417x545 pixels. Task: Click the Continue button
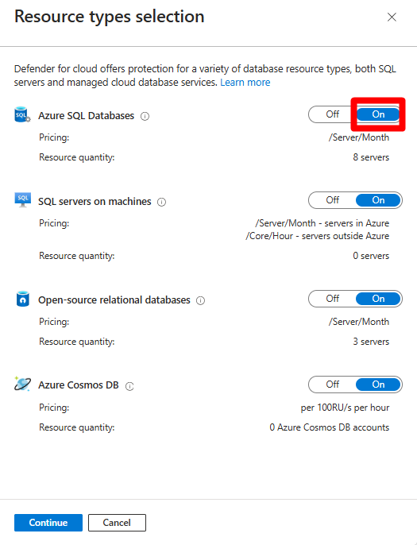[48, 523]
